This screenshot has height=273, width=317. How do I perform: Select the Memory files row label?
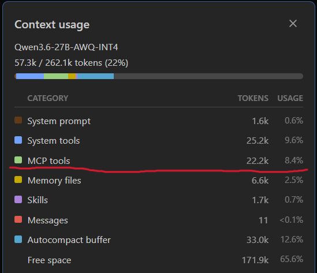point(54,181)
